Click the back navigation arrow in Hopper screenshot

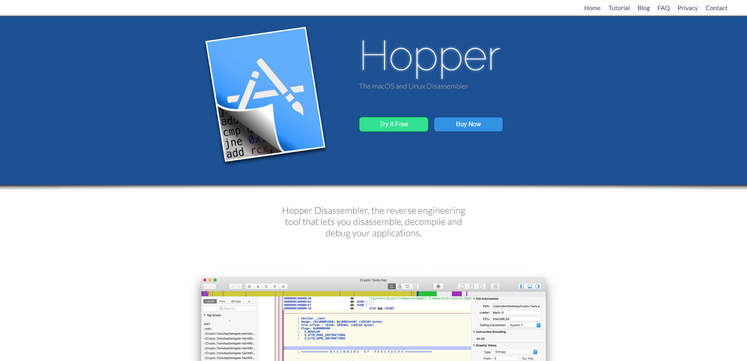[x=207, y=286]
